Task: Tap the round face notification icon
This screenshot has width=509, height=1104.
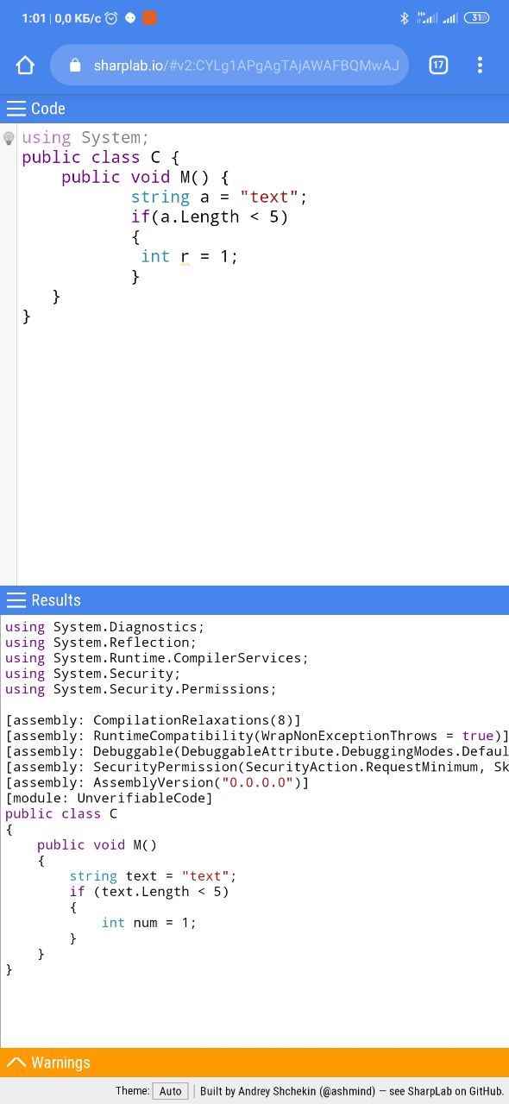Action: (x=130, y=17)
